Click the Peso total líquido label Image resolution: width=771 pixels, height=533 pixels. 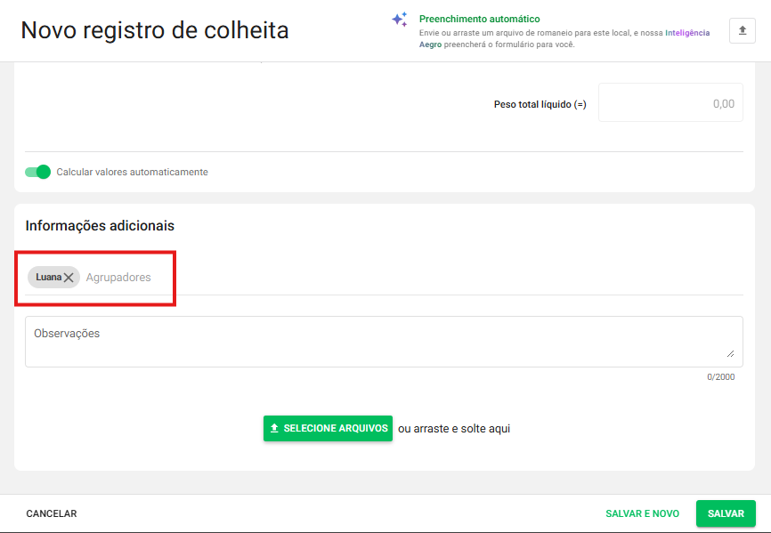pyautogui.click(x=540, y=104)
